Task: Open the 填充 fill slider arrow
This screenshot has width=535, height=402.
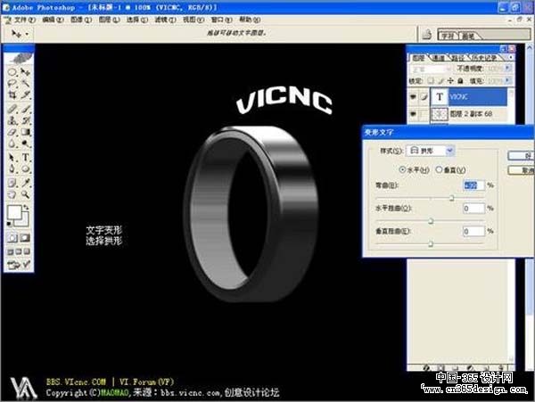Action: (508, 81)
